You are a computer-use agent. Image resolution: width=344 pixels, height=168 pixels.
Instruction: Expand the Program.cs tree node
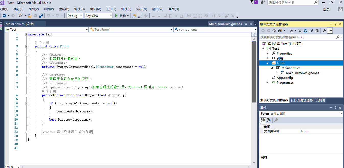(267, 82)
